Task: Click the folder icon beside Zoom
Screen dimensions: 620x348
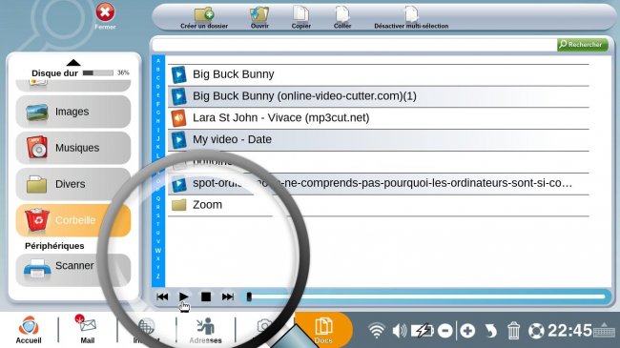Action: pos(178,205)
